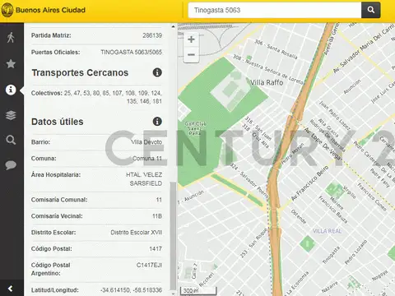Select the Comisaría Comunal value 11
This screenshot has width=395, height=296.
159,200
